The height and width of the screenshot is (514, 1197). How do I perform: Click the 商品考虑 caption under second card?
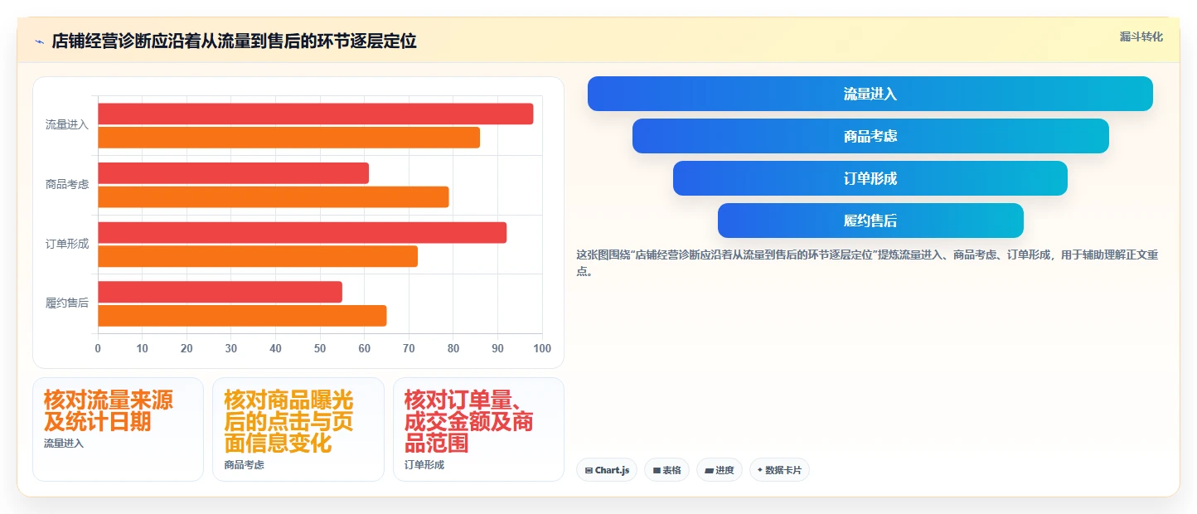tap(245, 465)
